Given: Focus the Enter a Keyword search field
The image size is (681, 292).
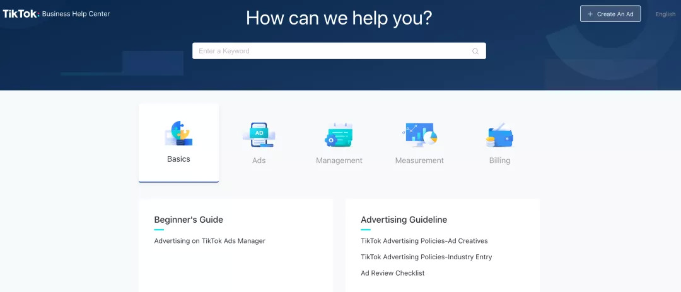Looking at the screenshot, I should point(331,51).
